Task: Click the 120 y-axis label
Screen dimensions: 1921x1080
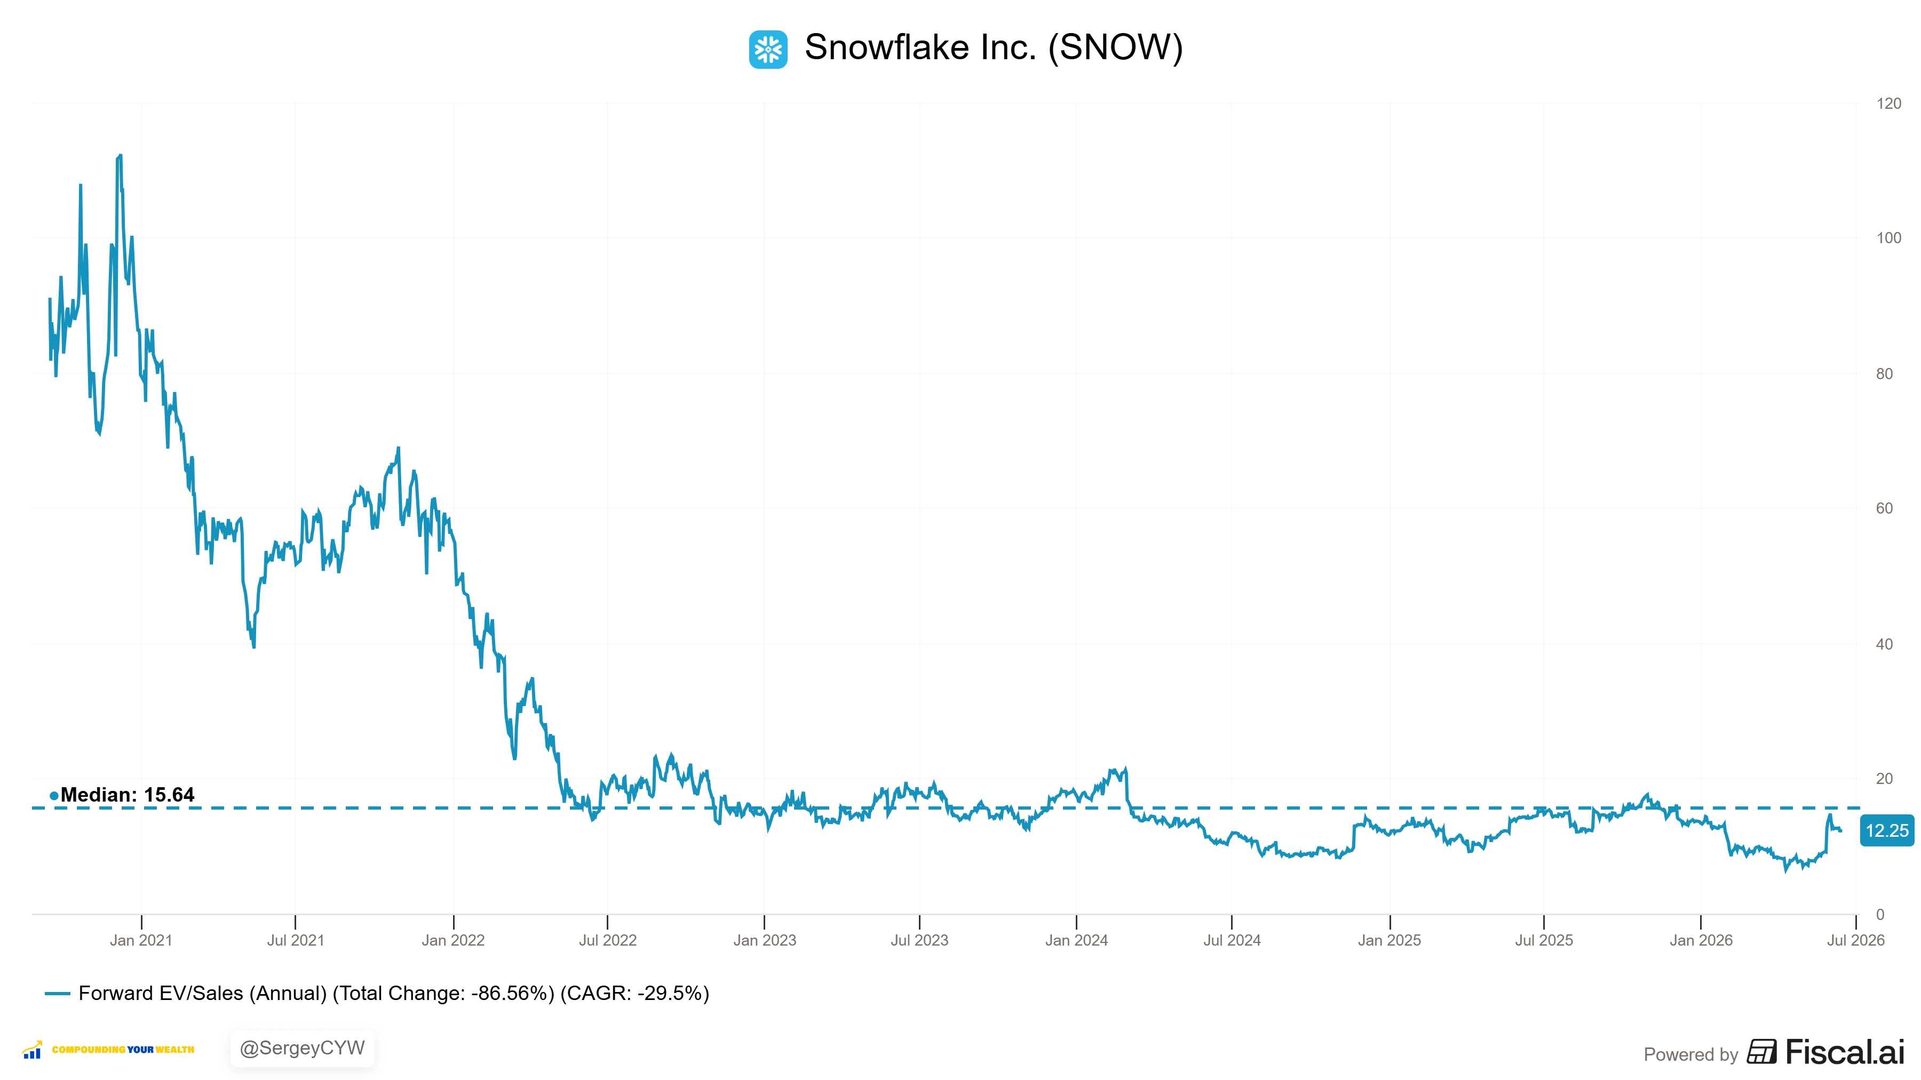Action: click(x=1889, y=103)
